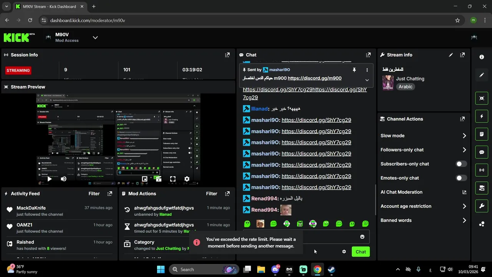Click the Just Chatting category thumbnail

(388, 83)
